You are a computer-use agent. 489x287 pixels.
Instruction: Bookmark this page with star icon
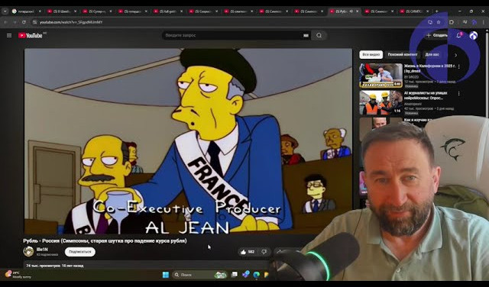click(x=439, y=22)
